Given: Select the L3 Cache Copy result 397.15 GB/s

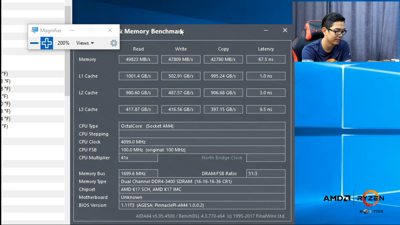Looking at the screenshot, I should click(223, 109).
